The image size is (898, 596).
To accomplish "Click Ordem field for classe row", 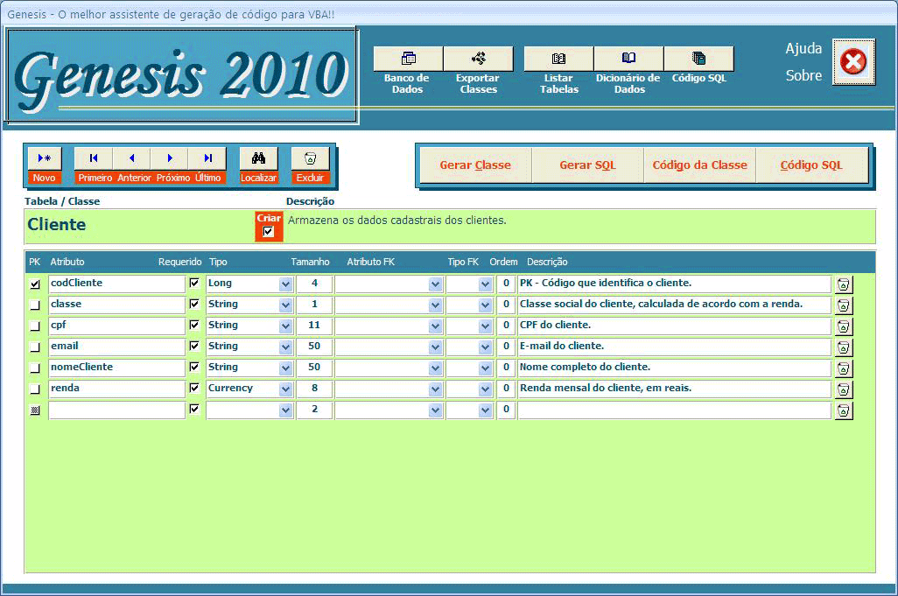I will [x=506, y=305].
